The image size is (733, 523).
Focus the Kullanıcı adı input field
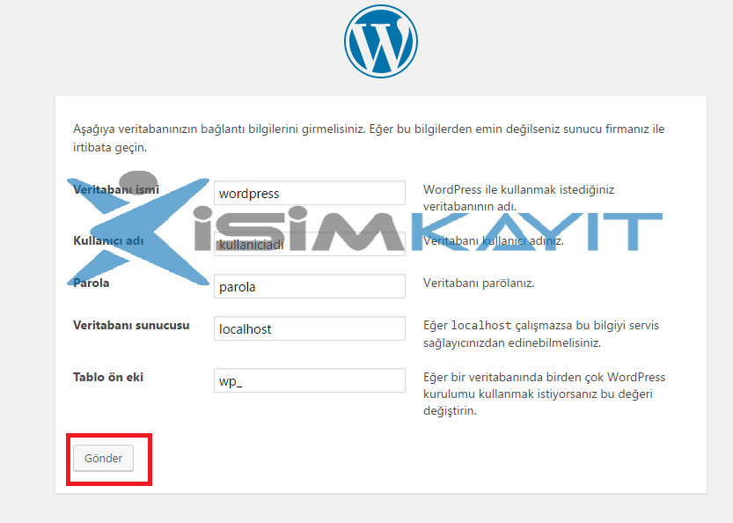click(x=310, y=244)
